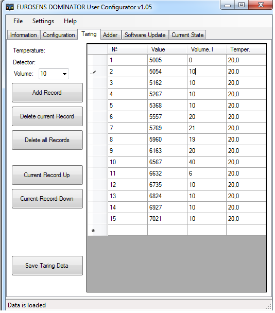Select Value cell 7021
Screen dimensions: 275x313
pyautogui.click(x=167, y=219)
